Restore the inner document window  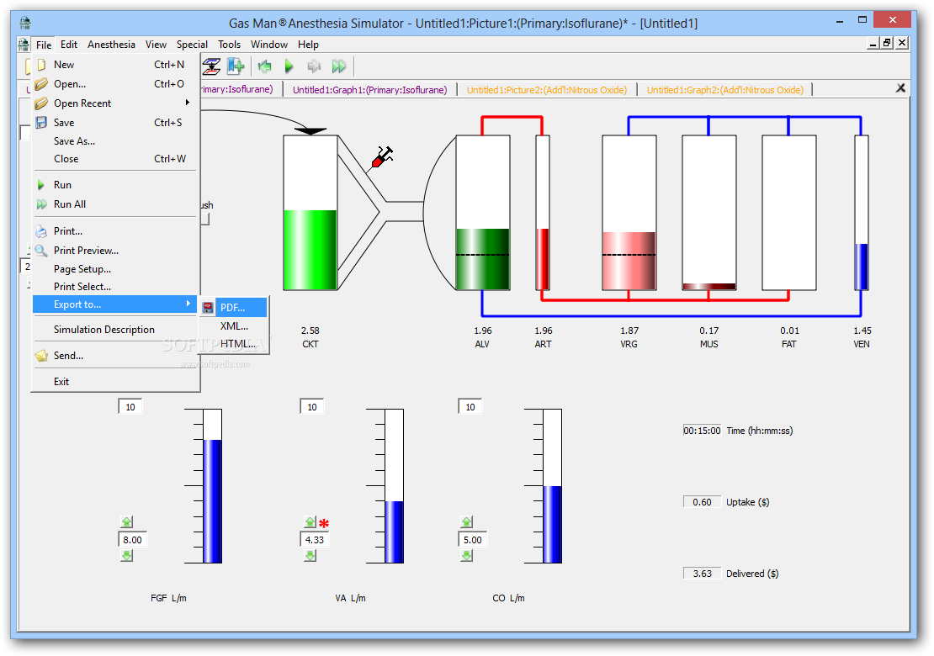(x=888, y=43)
